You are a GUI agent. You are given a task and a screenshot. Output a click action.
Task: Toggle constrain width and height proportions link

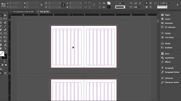coord(41,5)
